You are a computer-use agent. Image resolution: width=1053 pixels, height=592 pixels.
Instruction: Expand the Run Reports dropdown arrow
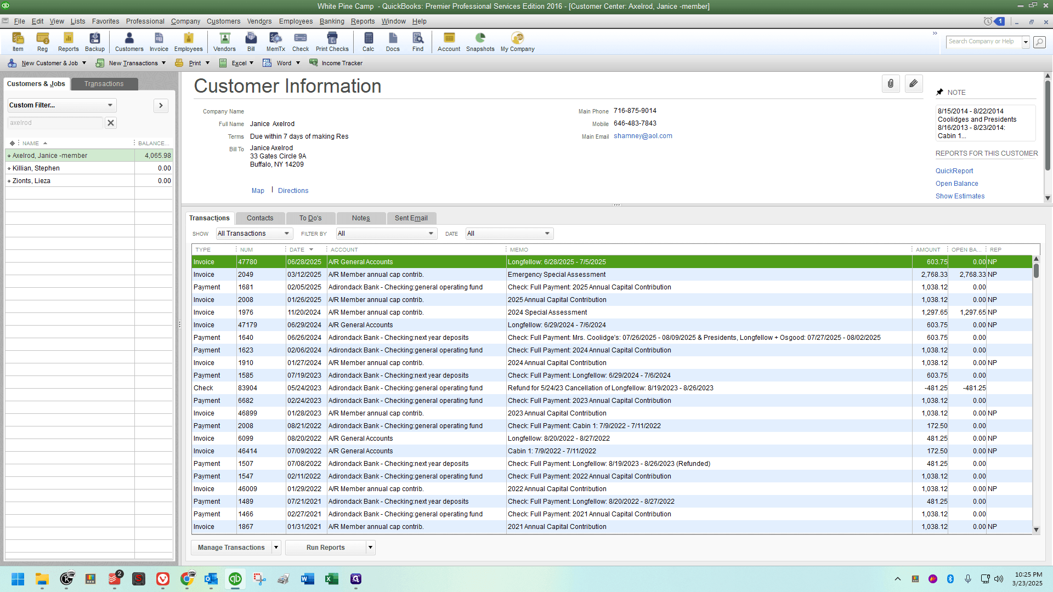[370, 548]
